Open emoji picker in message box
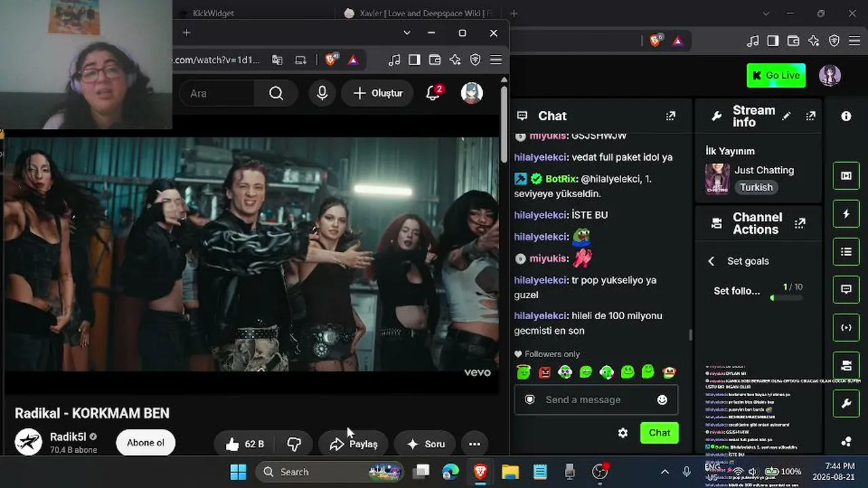This screenshot has width=868, height=488. (x=663, y=400)
